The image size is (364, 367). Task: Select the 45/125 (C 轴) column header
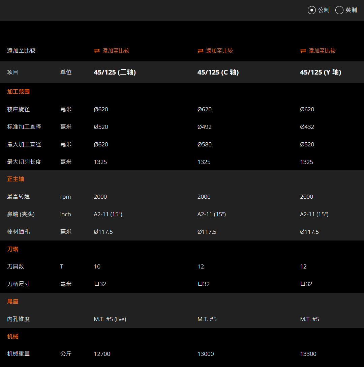pyautogui.click(x=218, y=72)
